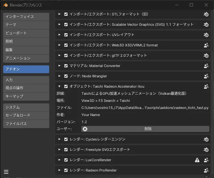214x178 pixels.
Task: Select the アドオン section
Action: coord(26,69)
